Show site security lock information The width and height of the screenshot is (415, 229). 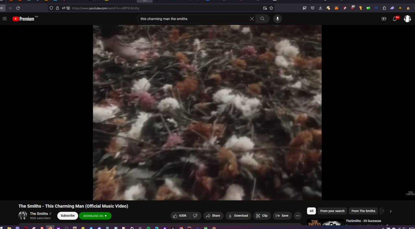click(x=57, y=8)
